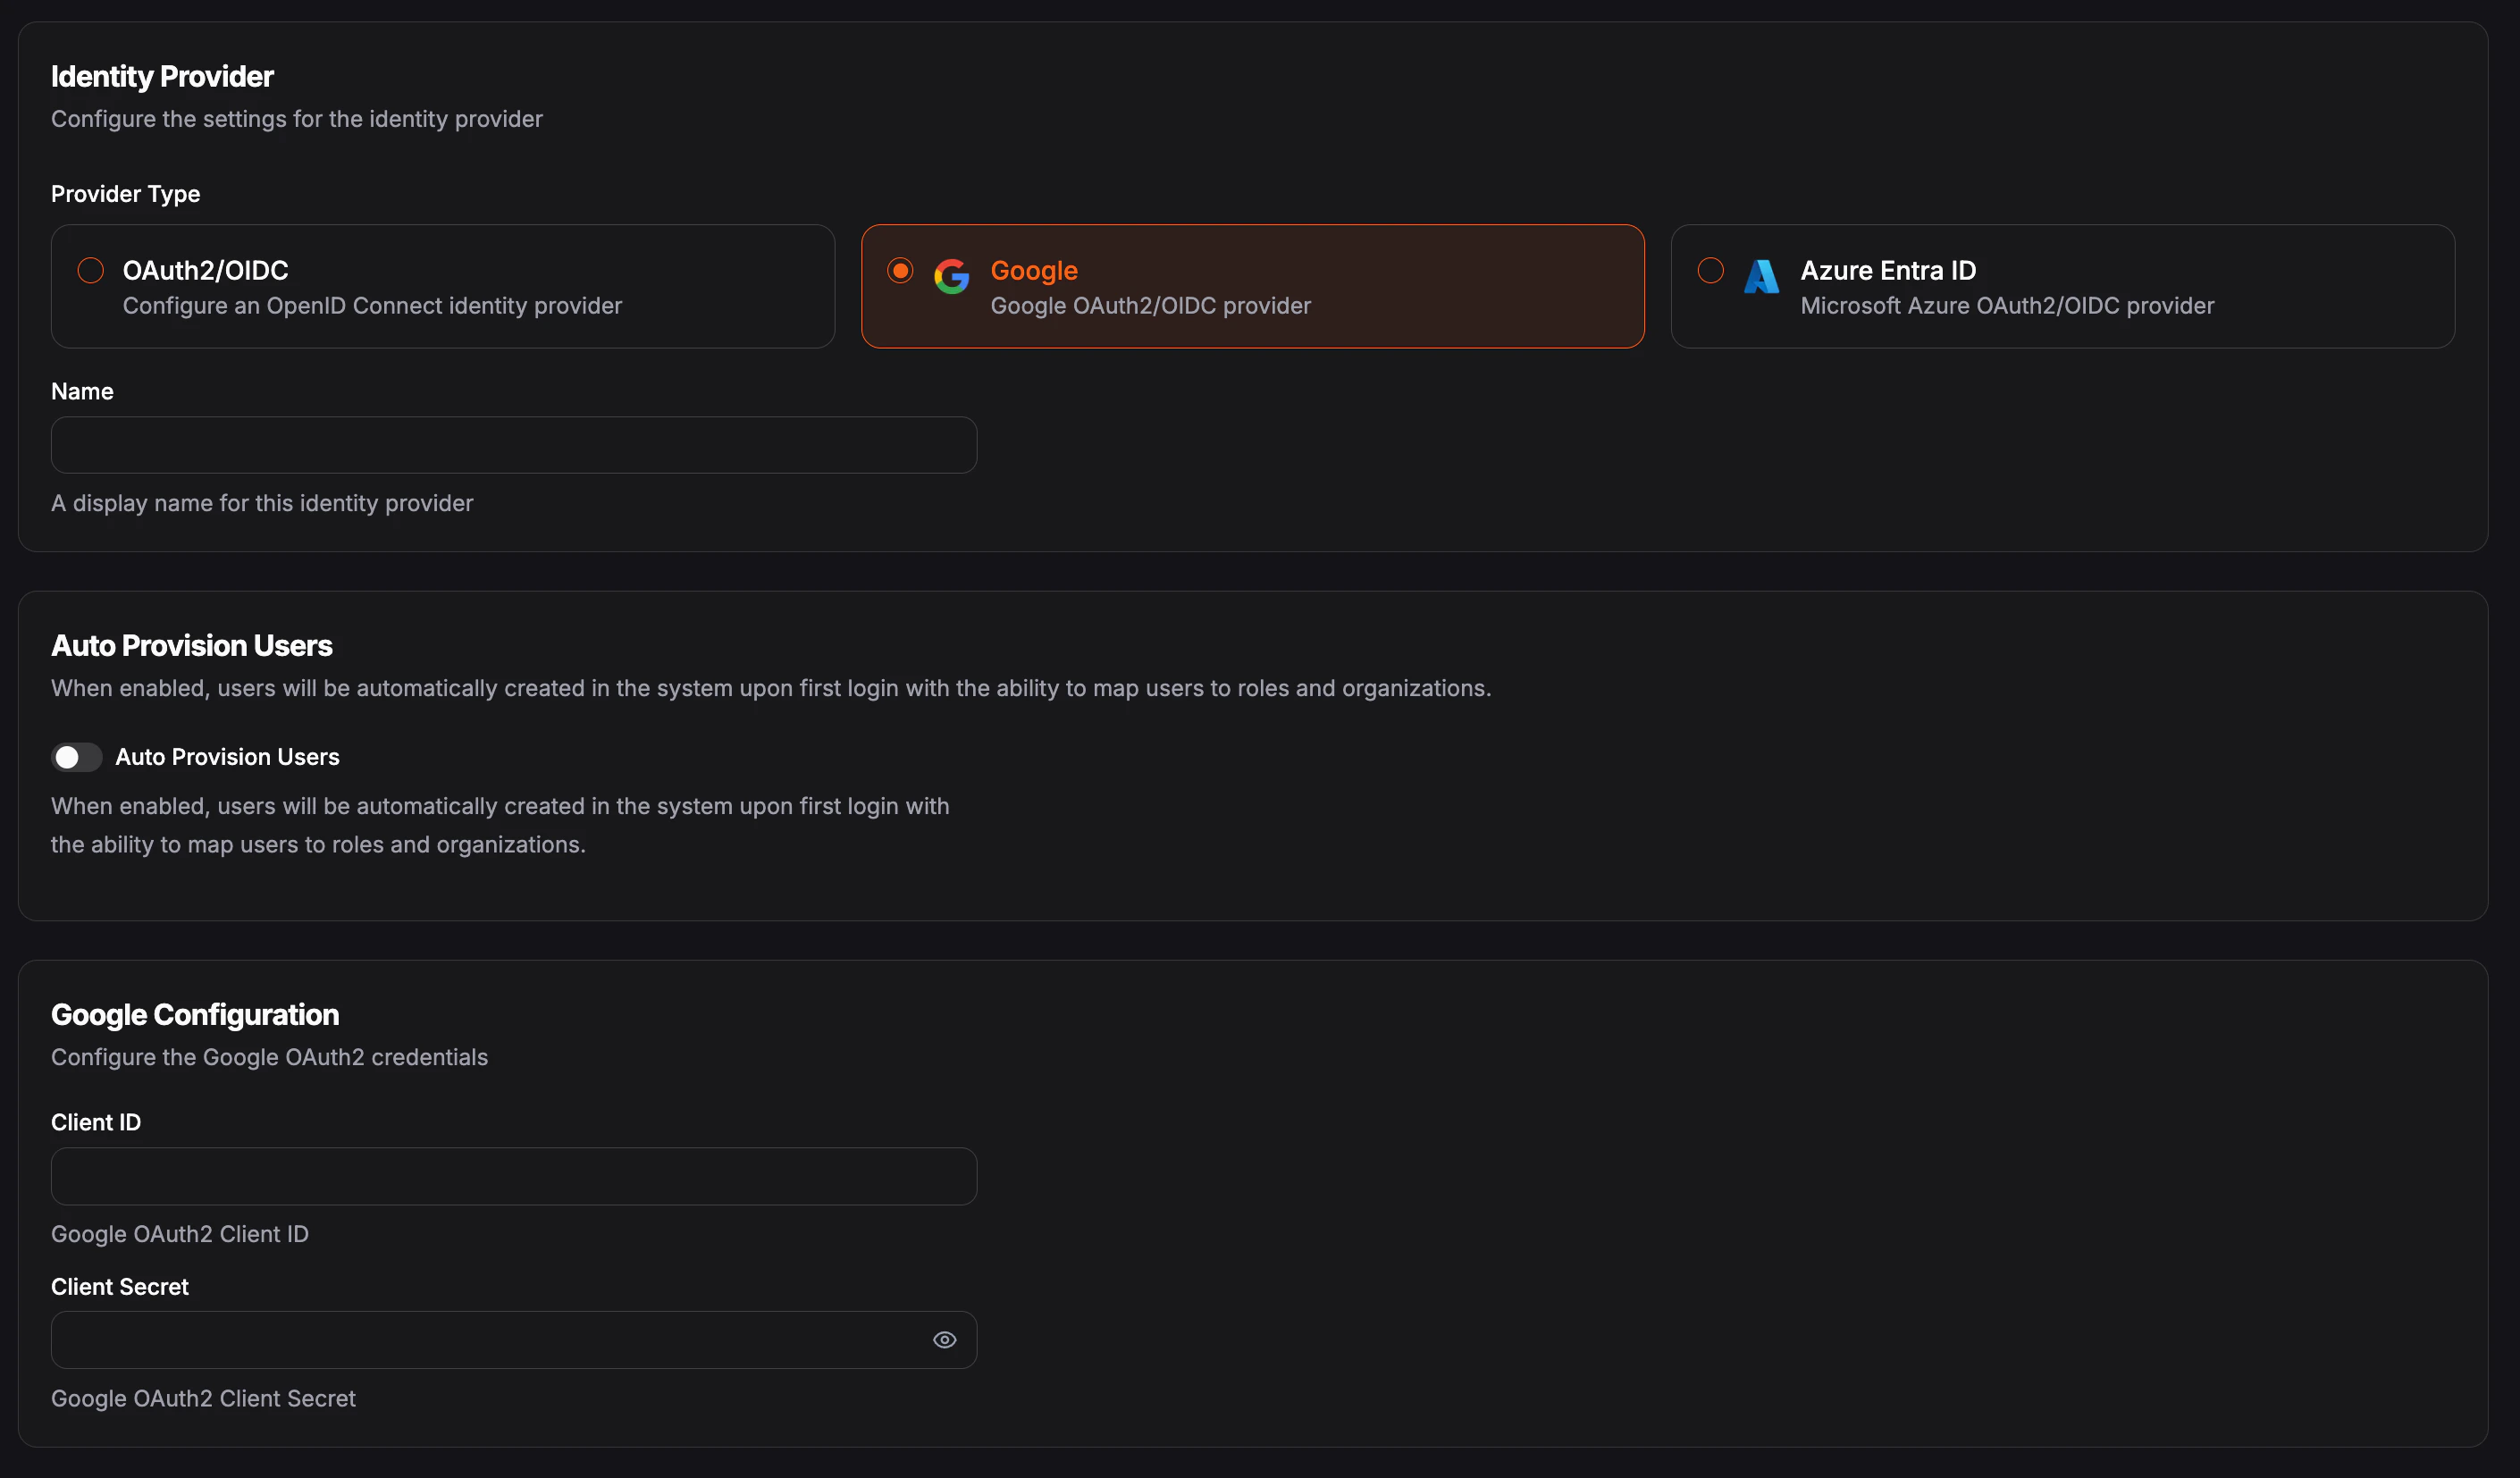Click the Client ID field label

[x=96, y=1122]
